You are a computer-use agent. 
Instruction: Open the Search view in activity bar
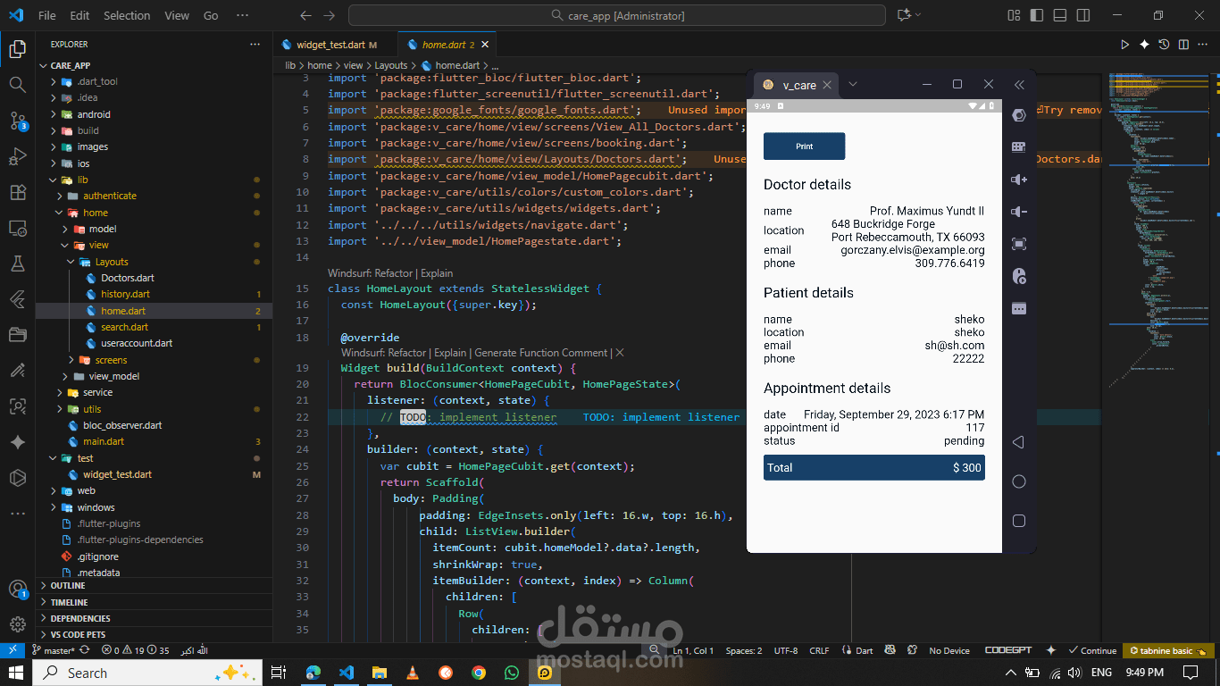coord(17,84)
